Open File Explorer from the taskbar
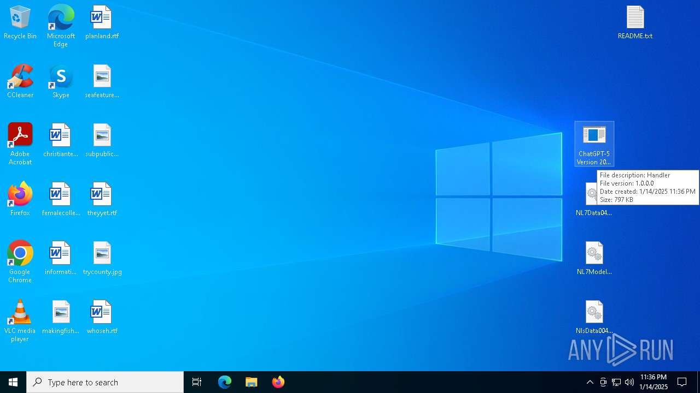Viewport: 700px width, 393px height. click(251, 382)
